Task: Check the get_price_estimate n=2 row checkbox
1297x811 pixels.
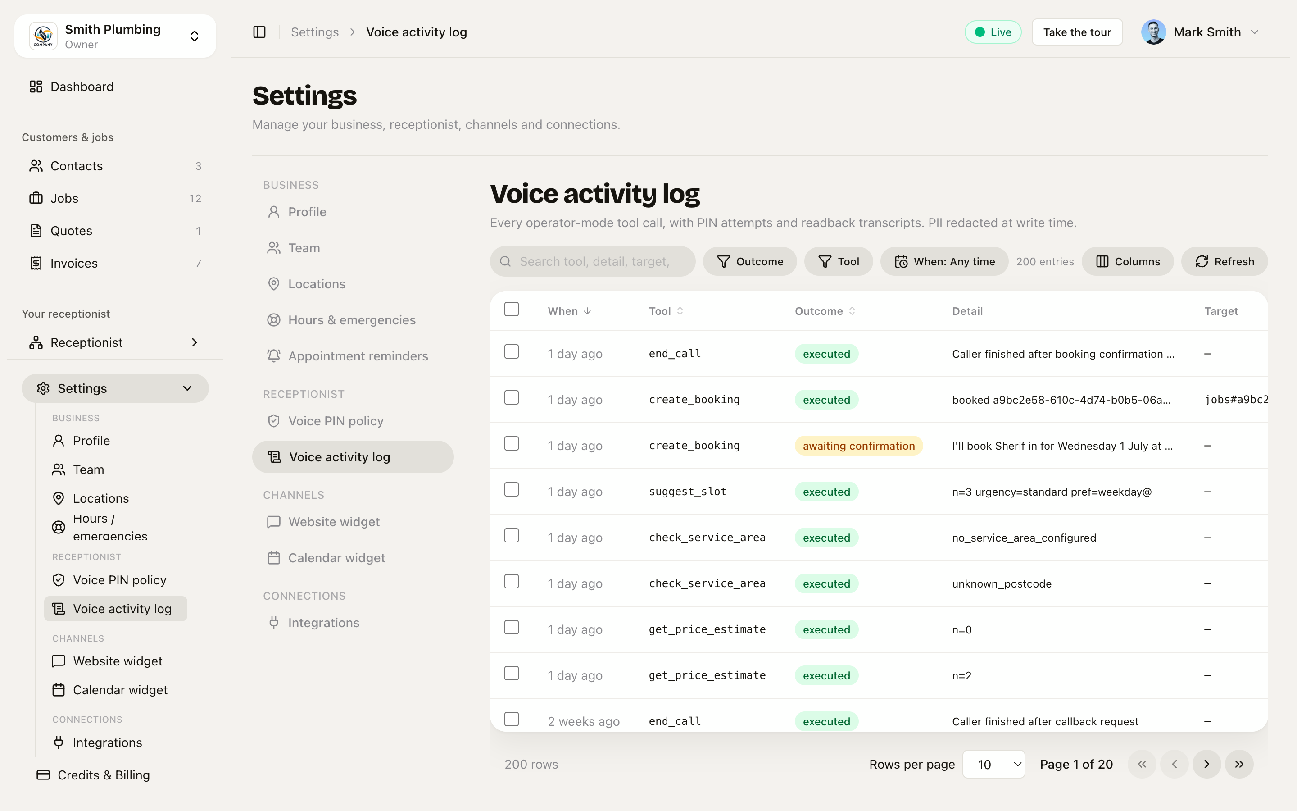Action: (512, 674)
